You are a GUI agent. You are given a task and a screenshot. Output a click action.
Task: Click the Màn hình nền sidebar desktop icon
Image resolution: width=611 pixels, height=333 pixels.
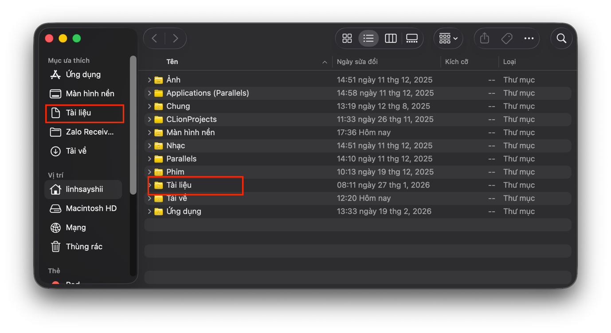click(x=55, y=93)
